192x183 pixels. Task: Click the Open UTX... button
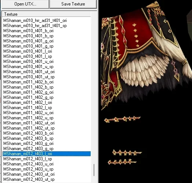[x=25, y=4]
